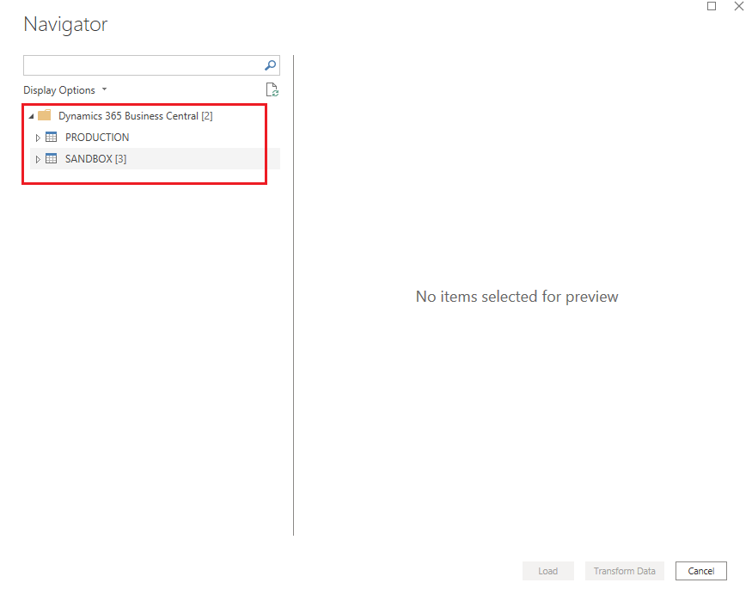The height and width of the screenshot is (595, 752).
Task: Select the SANDBOX [3] tree item
Action: pyautogui.click(x=96, y=159)
